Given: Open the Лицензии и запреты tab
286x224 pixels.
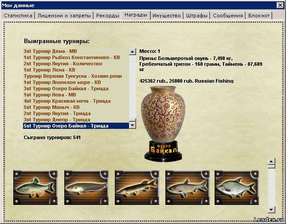Looking at the screenshot, I should point(64,16).
